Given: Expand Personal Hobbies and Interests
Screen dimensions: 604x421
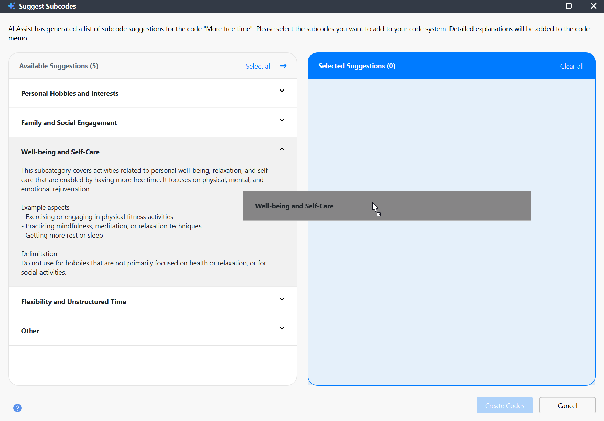Looking at the screenshot, I should (282, 91).
